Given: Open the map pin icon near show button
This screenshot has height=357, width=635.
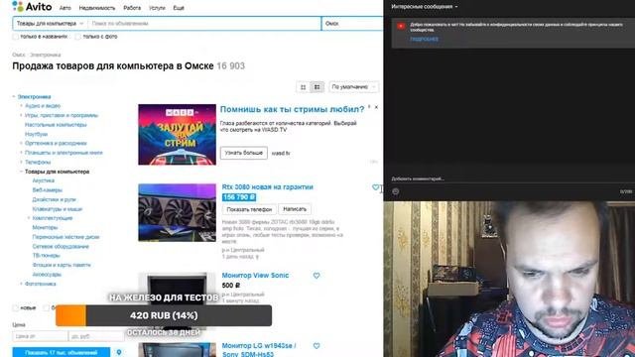Looking at the screenshot, I should pyautogui.click(x=119, y=353).
